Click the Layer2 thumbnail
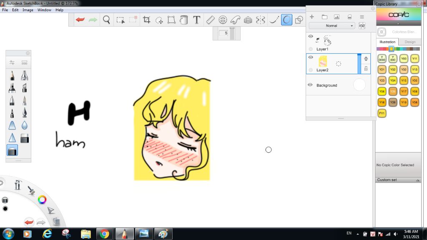Viewport: 427px width, 240px height. (323, 61)
